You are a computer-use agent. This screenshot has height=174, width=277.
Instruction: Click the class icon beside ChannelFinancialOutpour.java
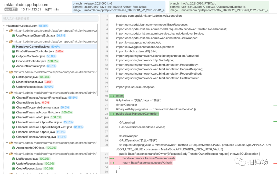point(13,132)
